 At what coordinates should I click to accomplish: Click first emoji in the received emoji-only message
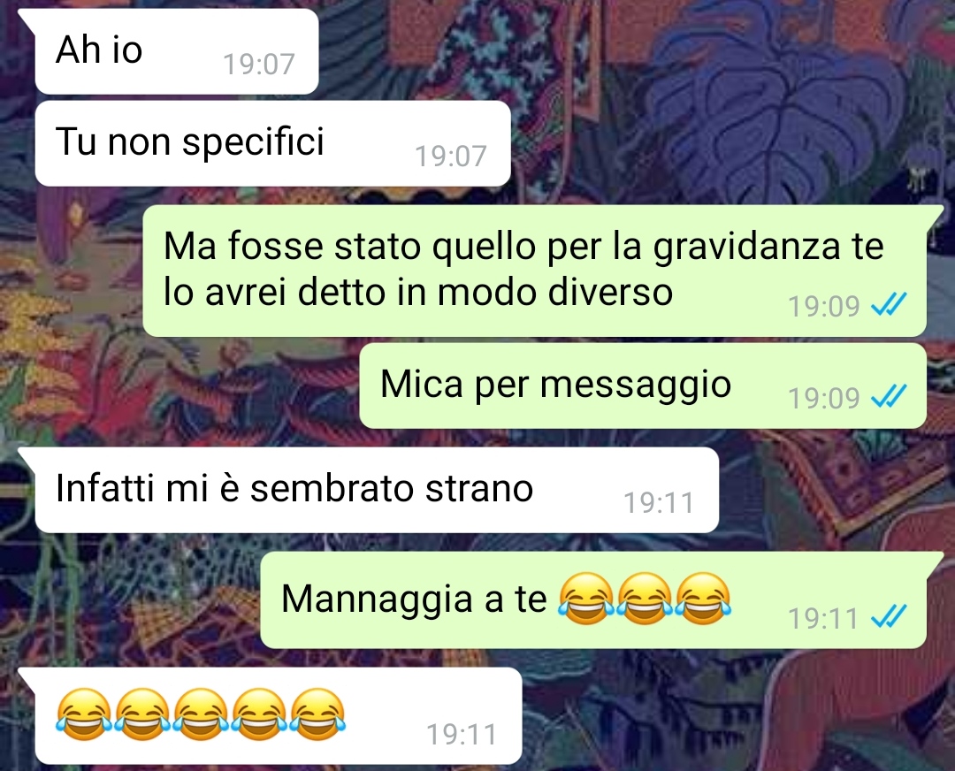tap(83, 714)
